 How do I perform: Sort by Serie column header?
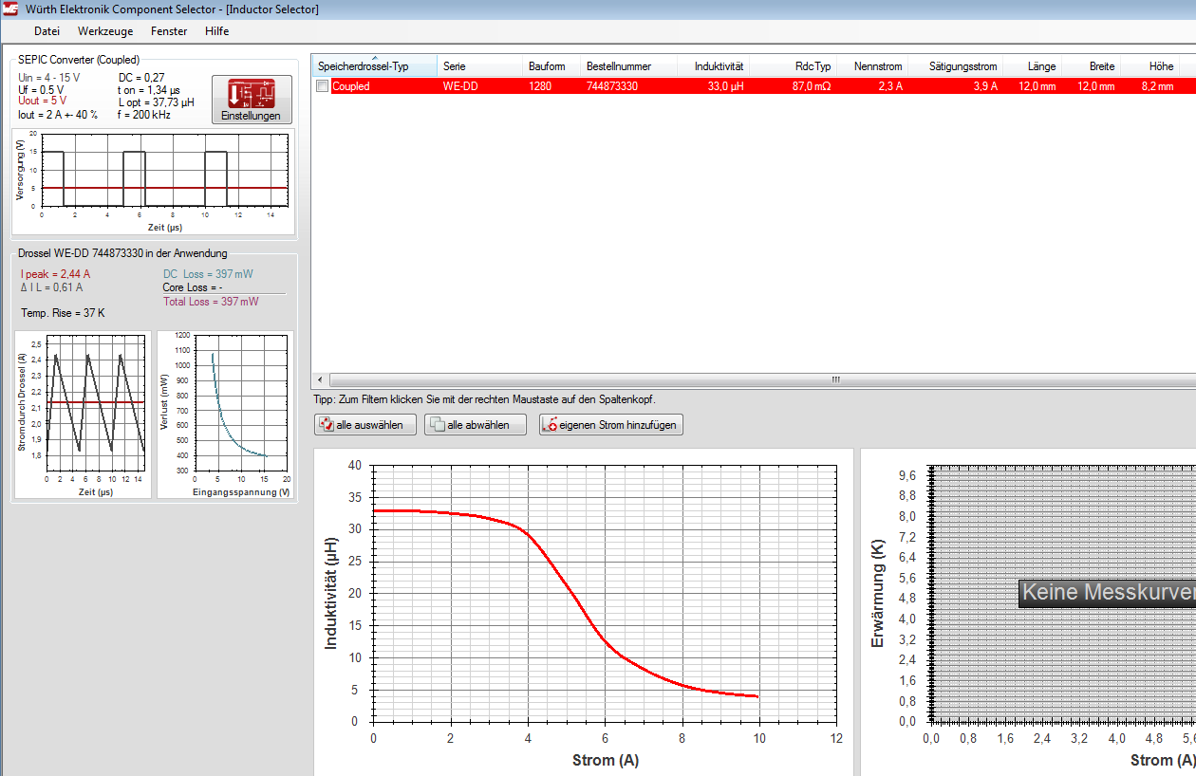tap(480, 66)
